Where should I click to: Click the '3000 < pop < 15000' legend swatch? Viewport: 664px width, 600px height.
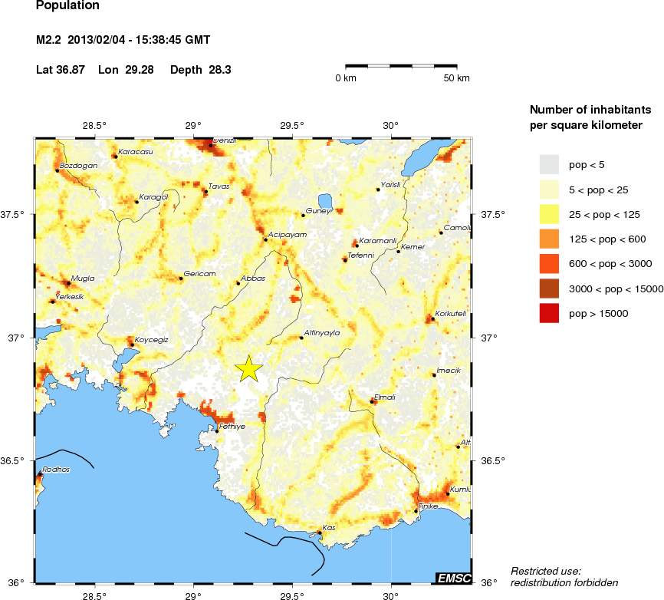pyautogui.click(x=550, y=288)
